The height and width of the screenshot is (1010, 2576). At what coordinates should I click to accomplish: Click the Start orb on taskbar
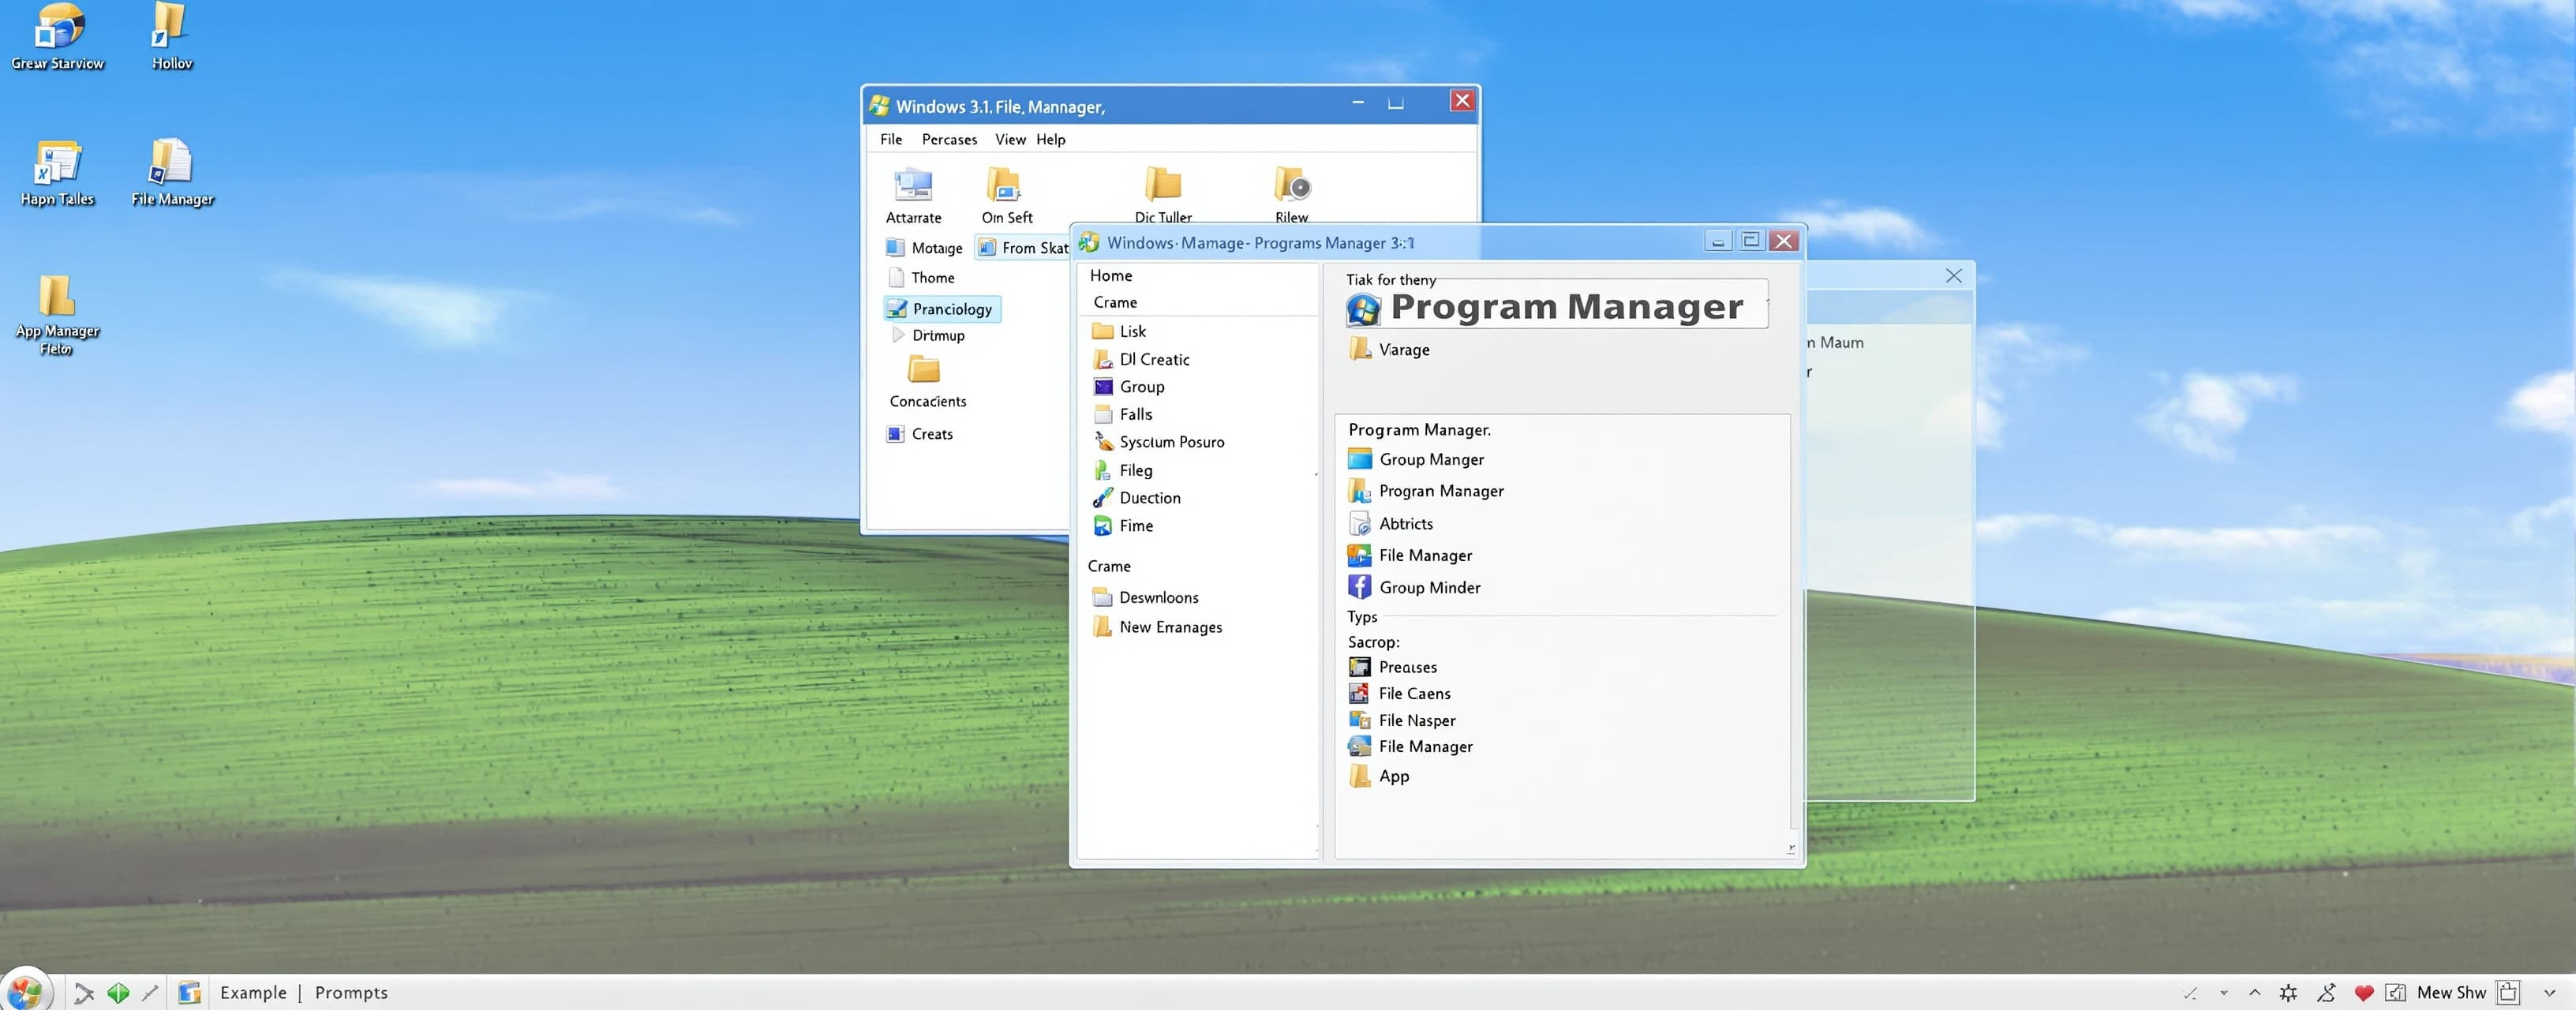(x=24, y=991)
